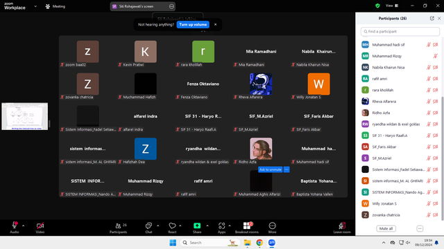This screenshot has width=444, height=249.
Task: Toggle video icon for Willy Jonatan S in list
Action: point(436,203)
